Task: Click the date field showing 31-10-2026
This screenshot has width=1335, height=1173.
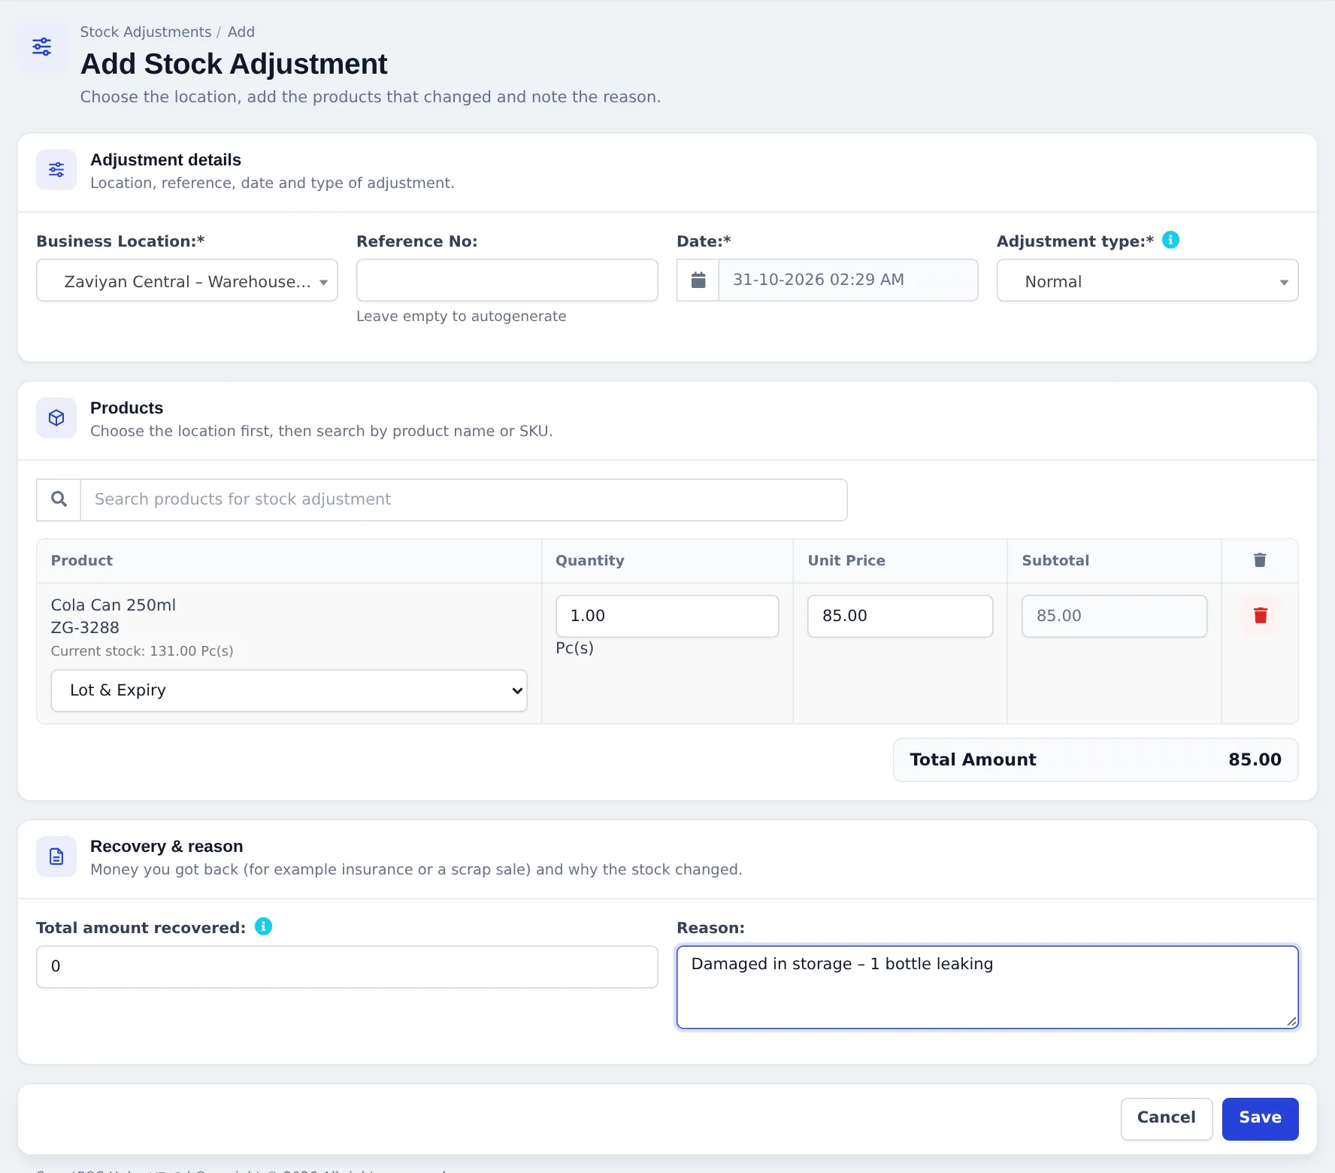Action: click(848, 280)
